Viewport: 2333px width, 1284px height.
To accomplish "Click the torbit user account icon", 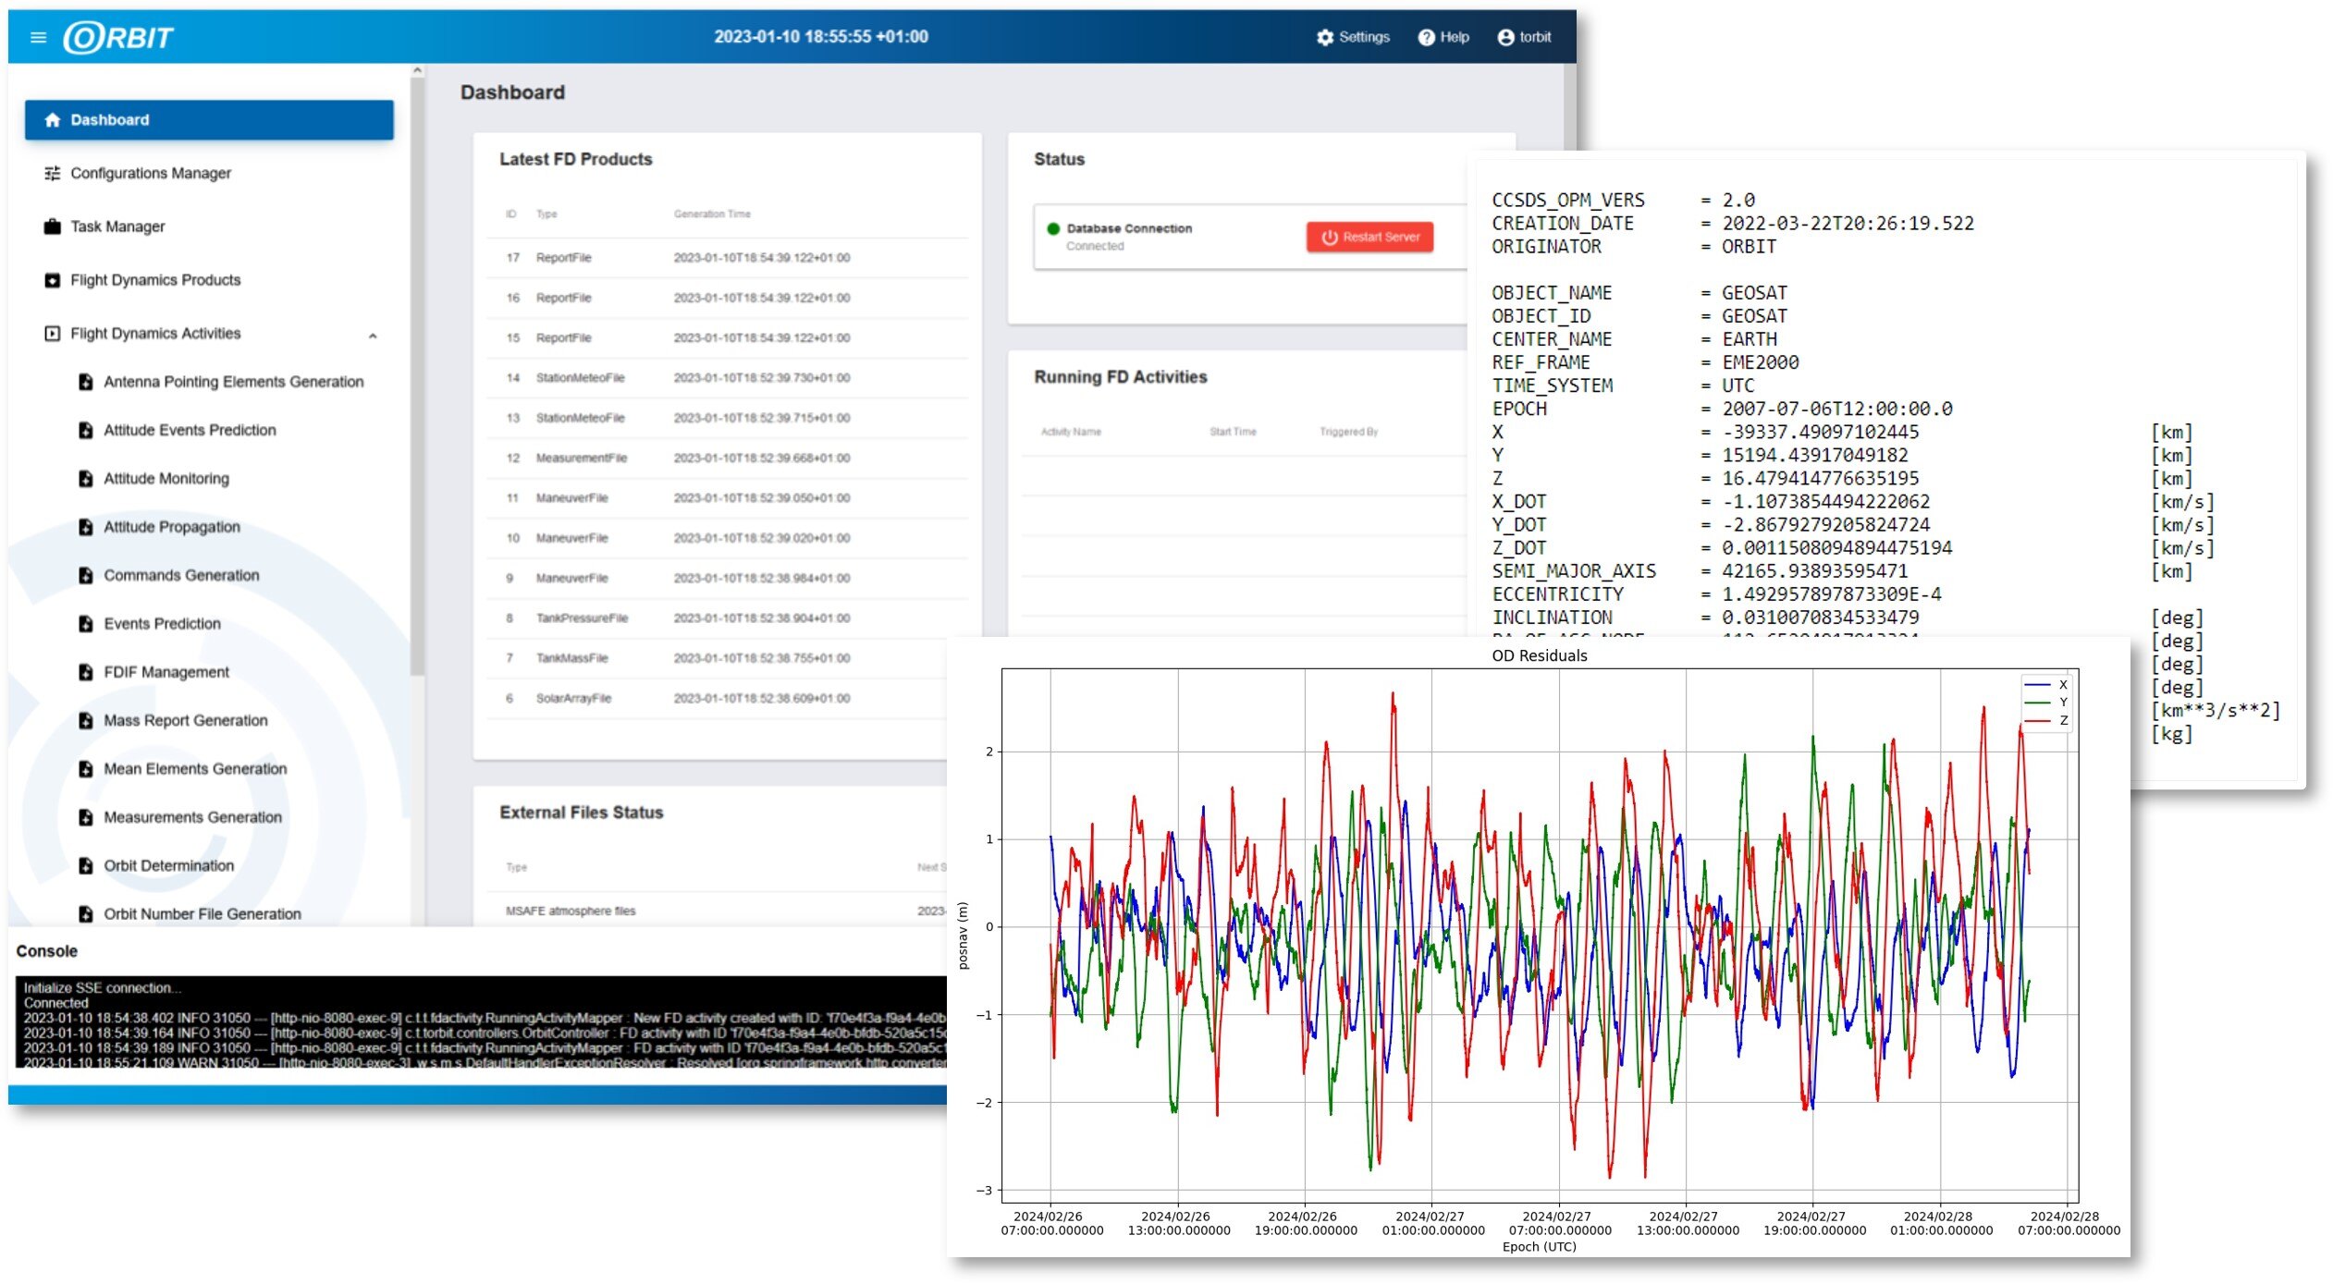I will [x=1505, y=37].
